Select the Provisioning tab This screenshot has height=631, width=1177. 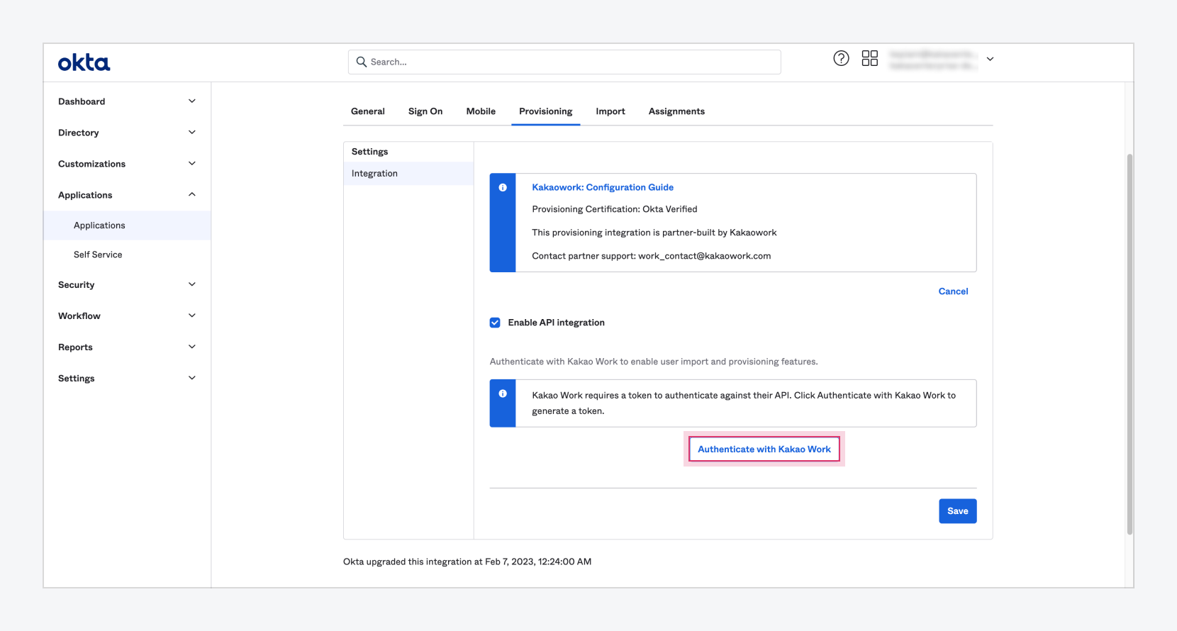click(x=545, y=111)
